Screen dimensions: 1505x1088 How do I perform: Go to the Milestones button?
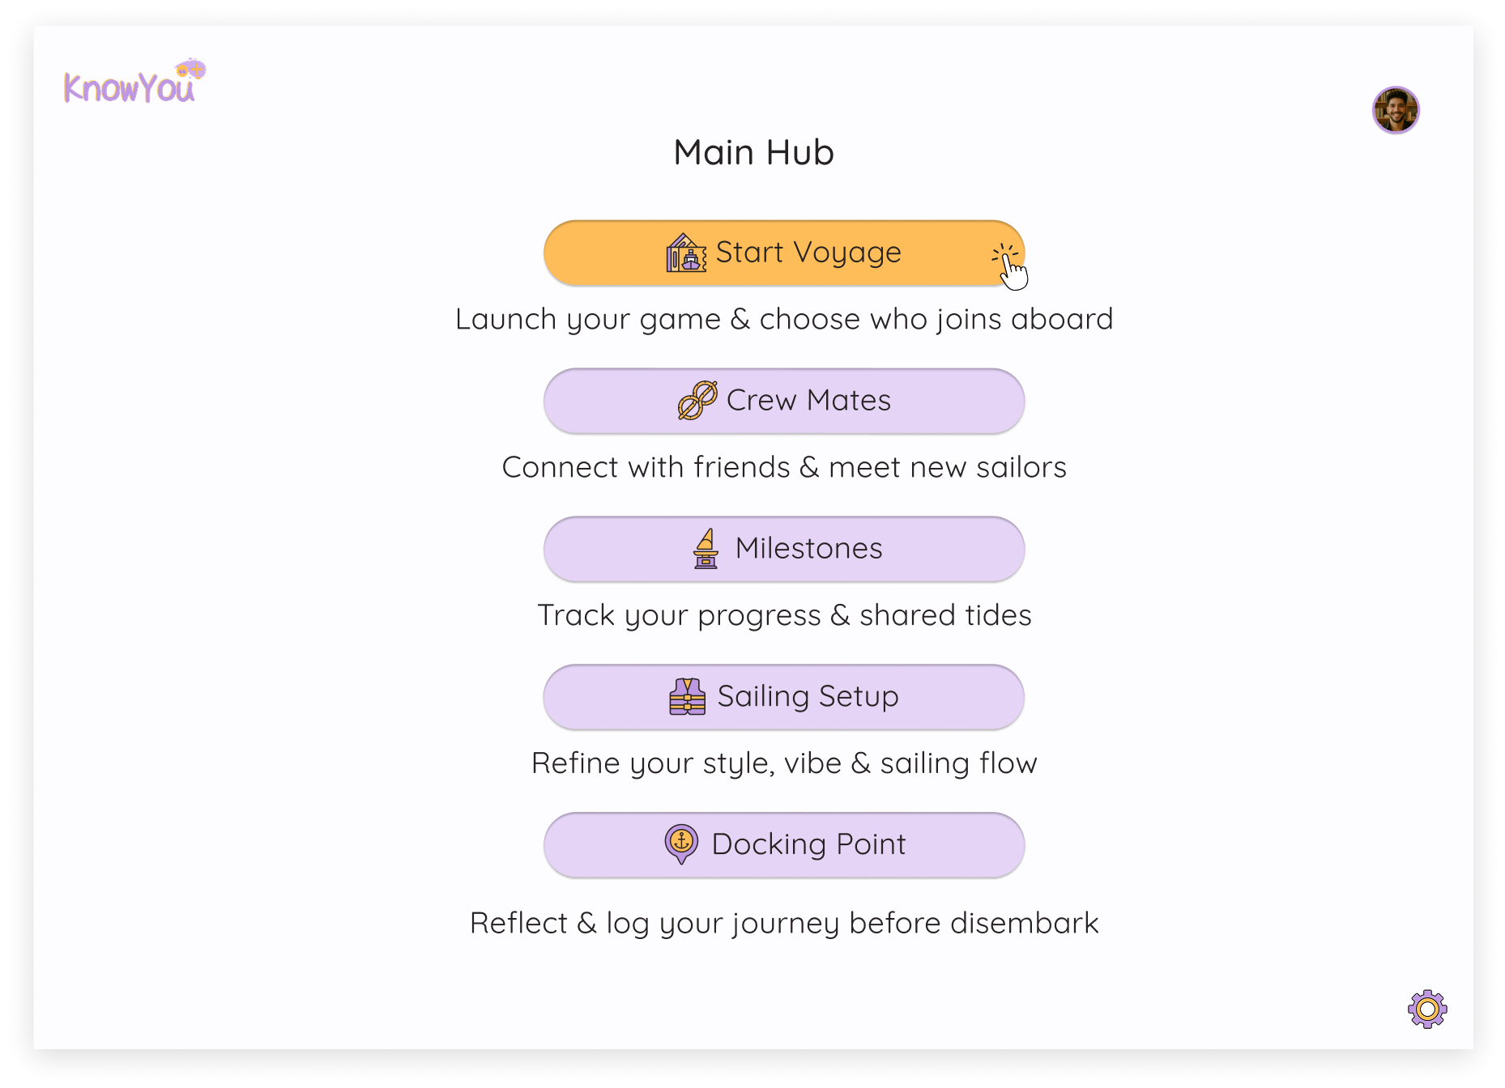(x=784, y=550)
